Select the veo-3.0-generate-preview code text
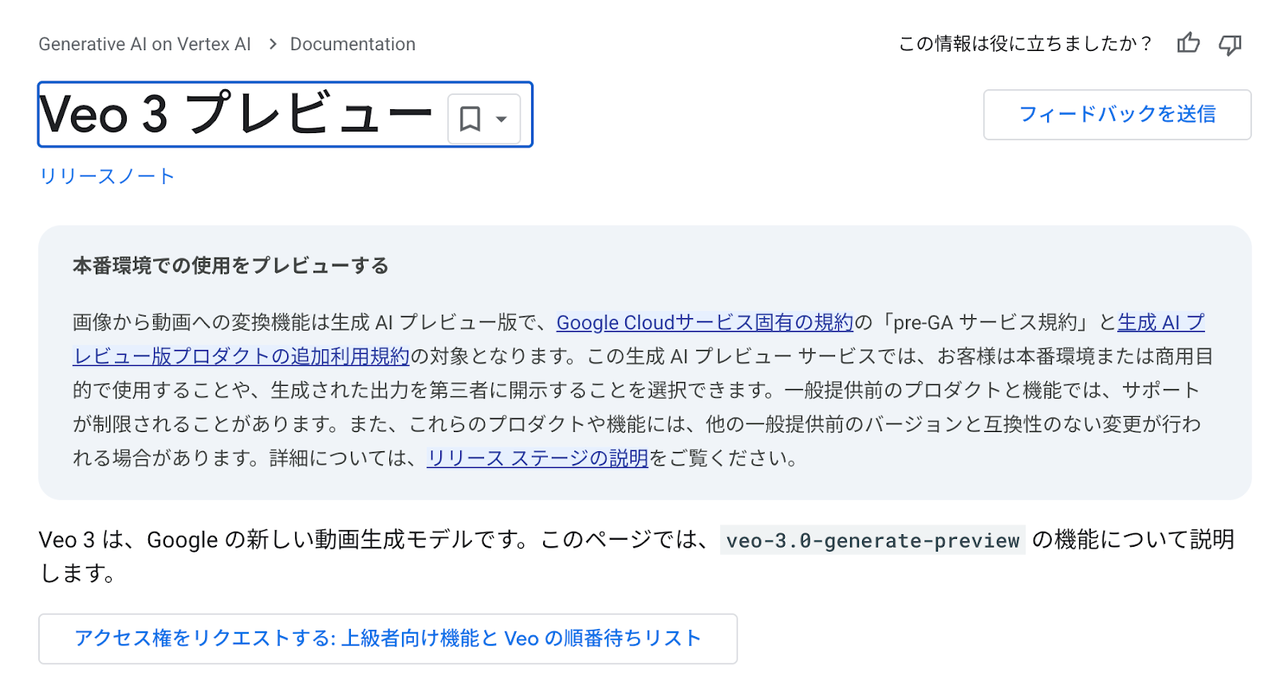This screenshot has height=680, width=1276. (872, 540)
